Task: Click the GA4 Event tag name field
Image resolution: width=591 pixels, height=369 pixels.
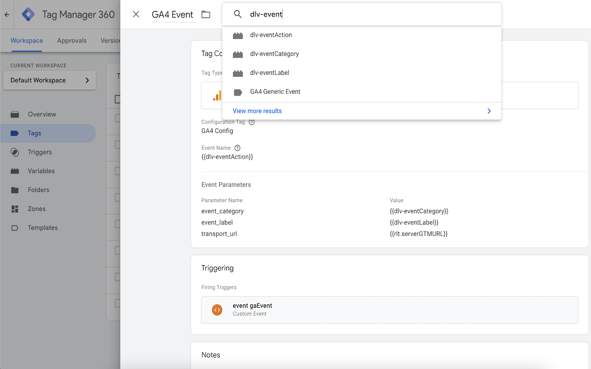Action: [173, 15]
